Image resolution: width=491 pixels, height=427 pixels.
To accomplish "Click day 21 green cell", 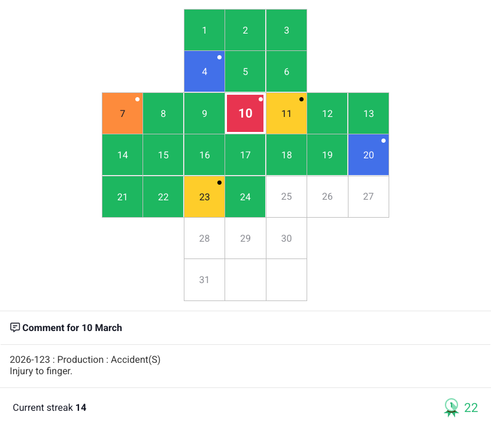I will [123, 197].
